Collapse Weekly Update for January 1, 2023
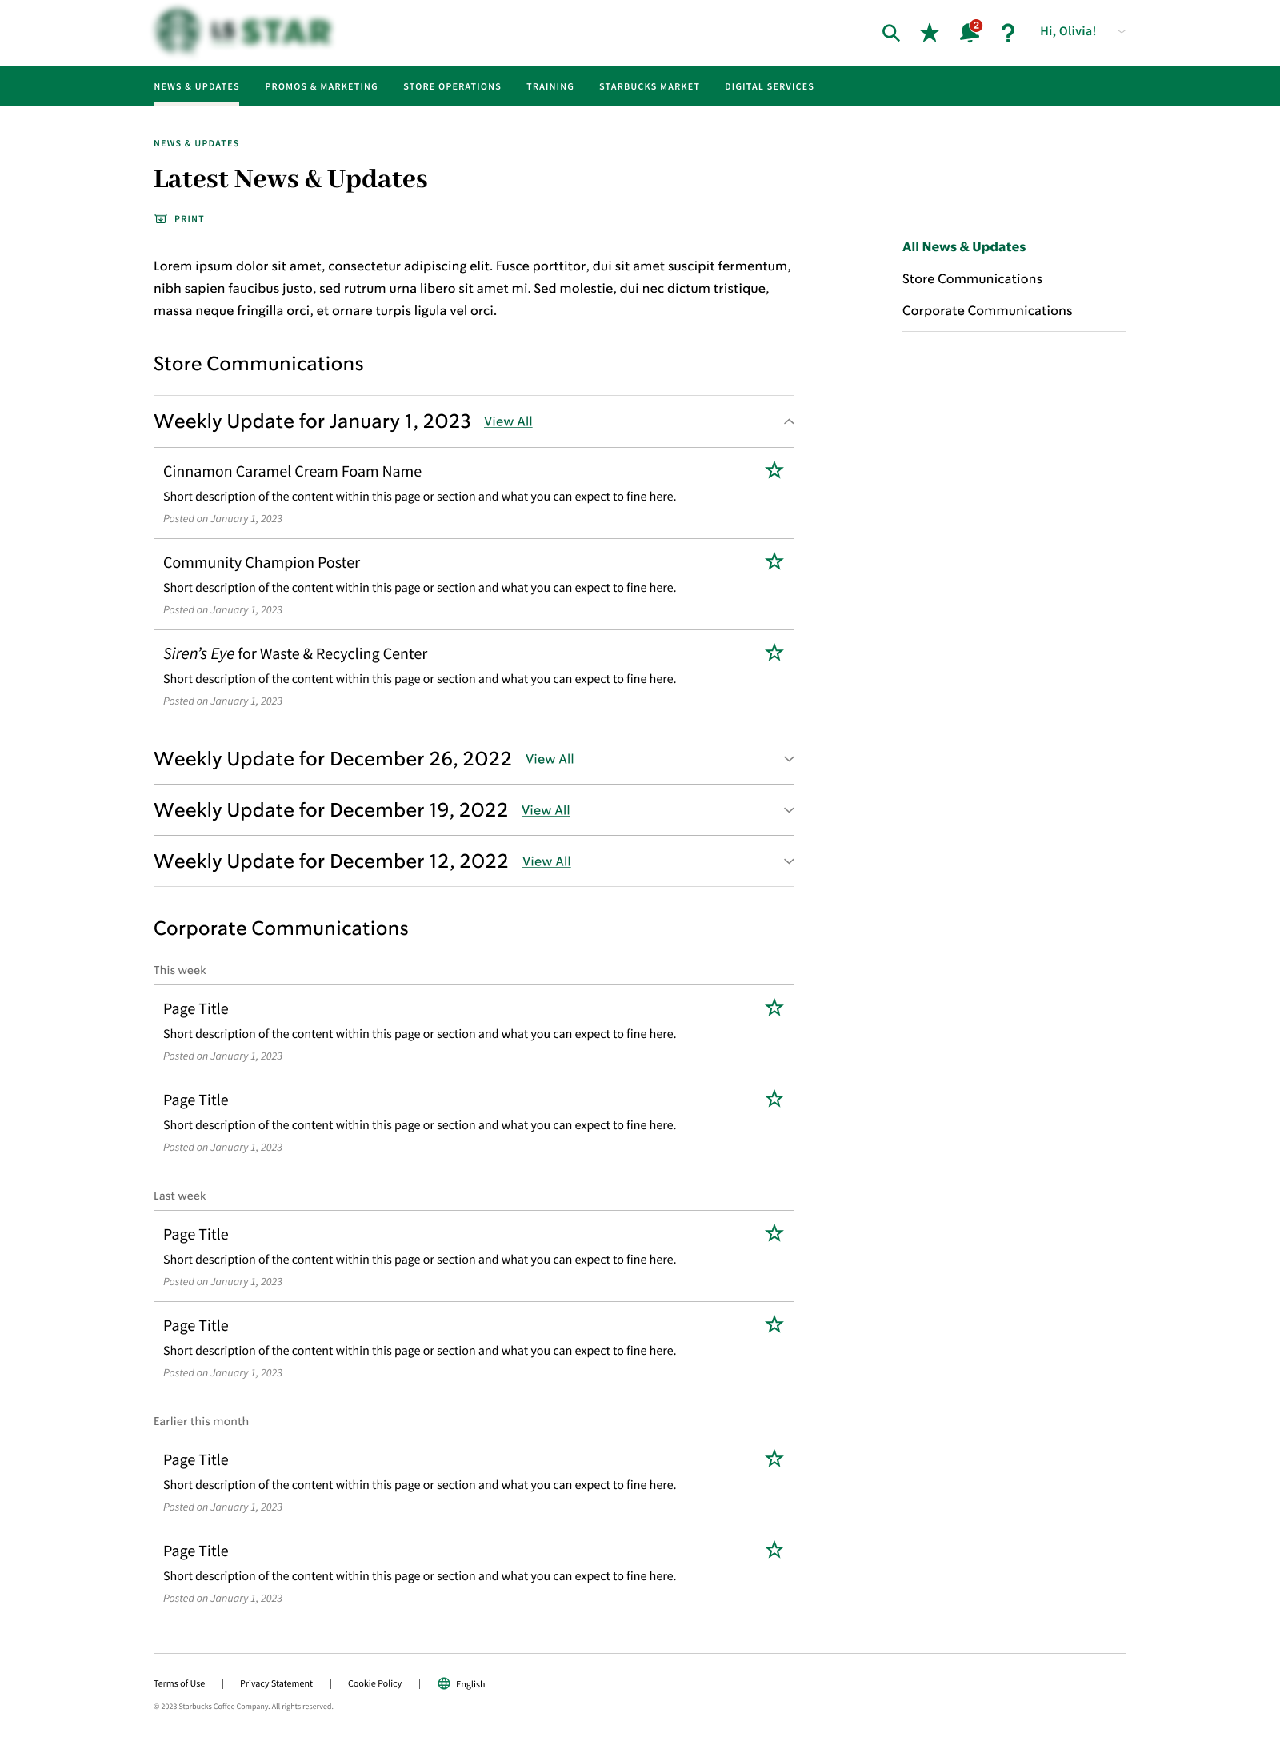Image resolution: width=1280 pixels, height=1737 pixels. coord(789,421)
